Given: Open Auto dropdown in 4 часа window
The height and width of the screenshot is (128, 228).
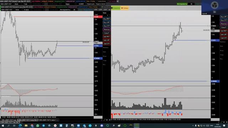Looking at the screenshot, I should point(19,10).
